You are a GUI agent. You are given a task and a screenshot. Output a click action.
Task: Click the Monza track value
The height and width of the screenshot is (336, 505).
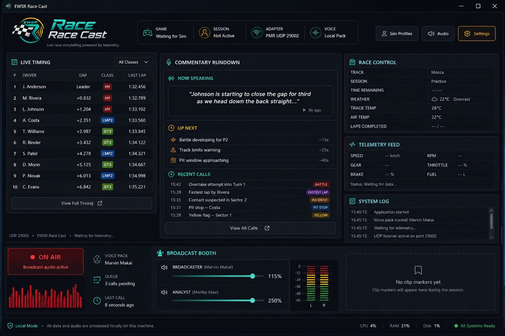pos(437,72)
